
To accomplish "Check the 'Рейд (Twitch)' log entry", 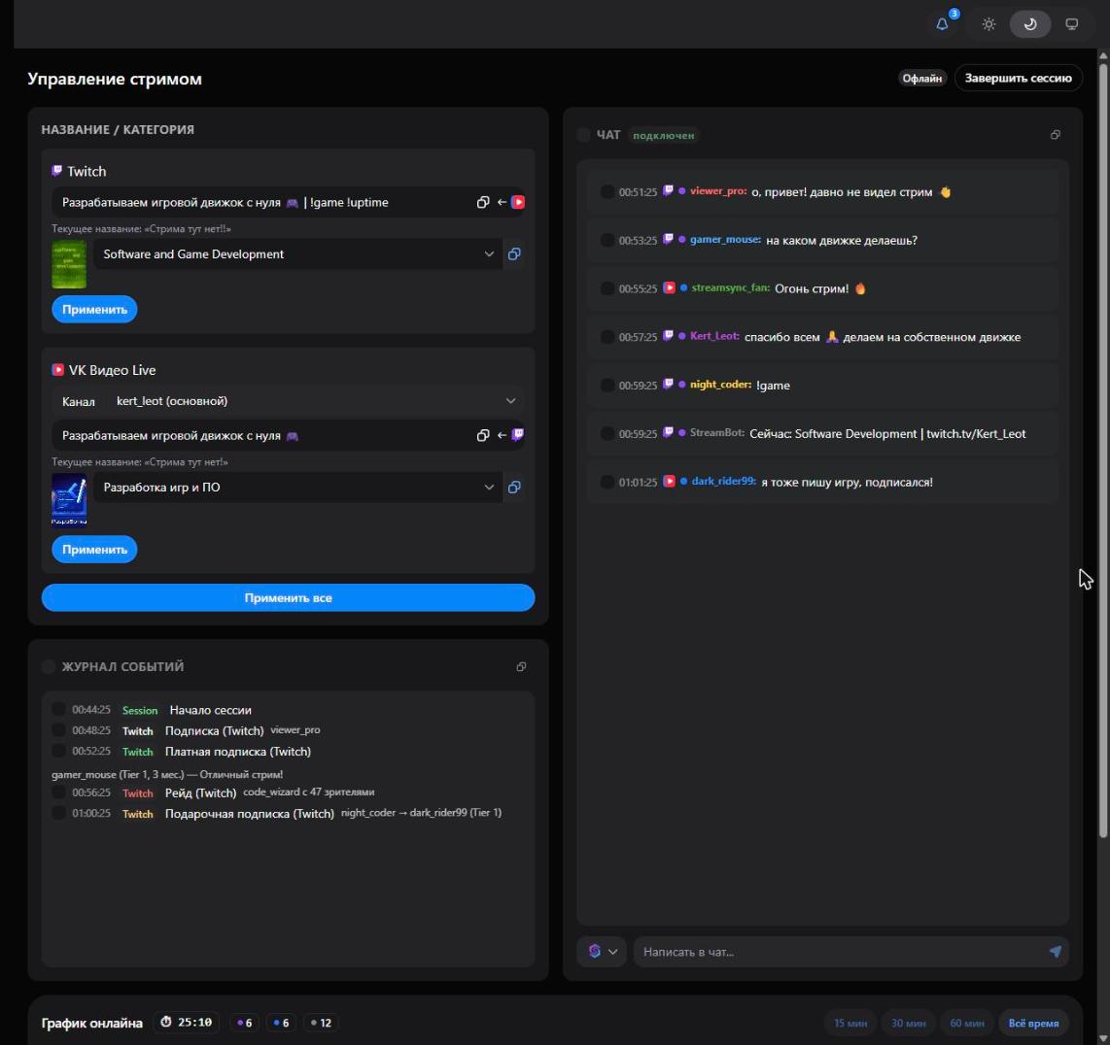I will [x=58, y=792].
